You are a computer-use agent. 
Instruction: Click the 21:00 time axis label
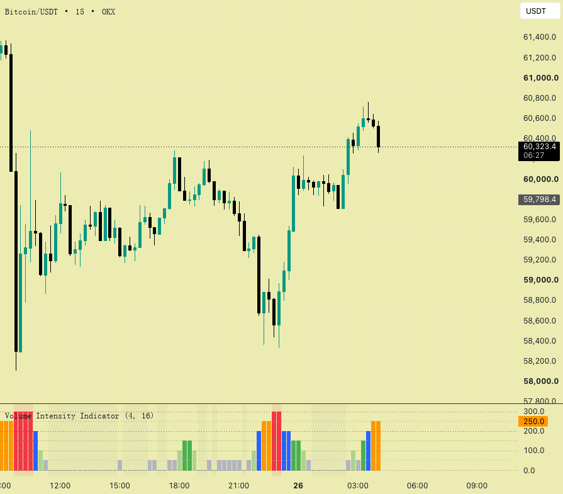[x=239, y=486]
